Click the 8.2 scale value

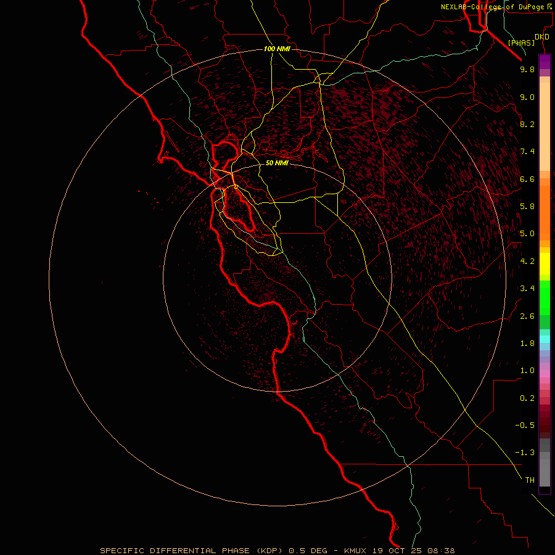click(x=527, y=124)
